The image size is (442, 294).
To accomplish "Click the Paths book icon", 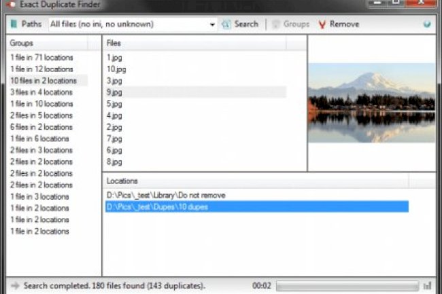I will (x=14, y=24).
